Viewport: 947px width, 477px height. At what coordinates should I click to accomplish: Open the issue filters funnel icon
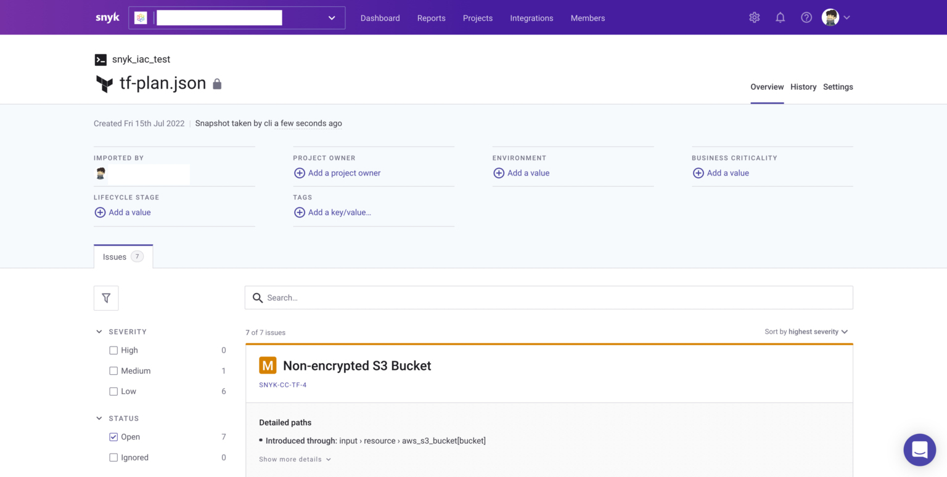click(105, 298)
